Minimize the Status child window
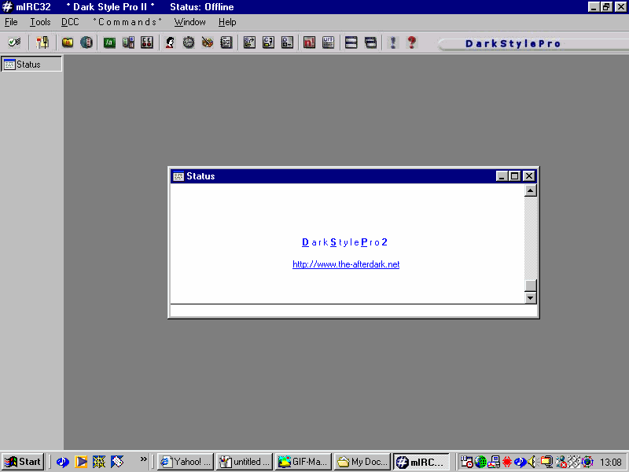 [502, 175]
